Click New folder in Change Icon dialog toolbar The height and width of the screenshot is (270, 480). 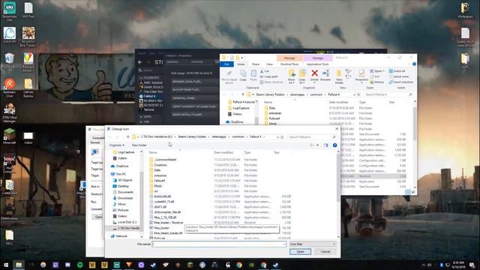coord(139,145)
